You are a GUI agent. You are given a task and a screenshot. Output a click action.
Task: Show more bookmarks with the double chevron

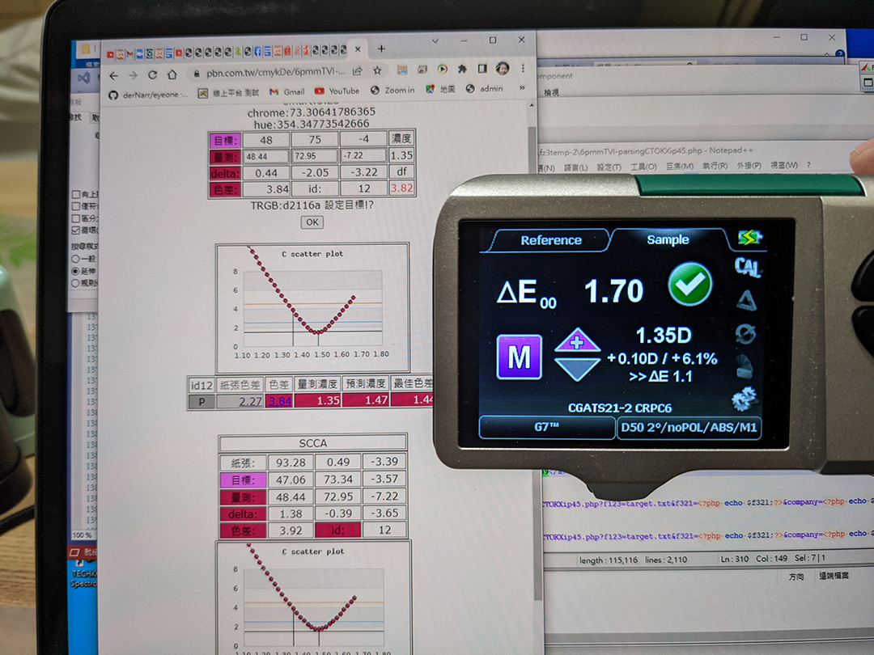pyautogui.click(x=522, y=88)
